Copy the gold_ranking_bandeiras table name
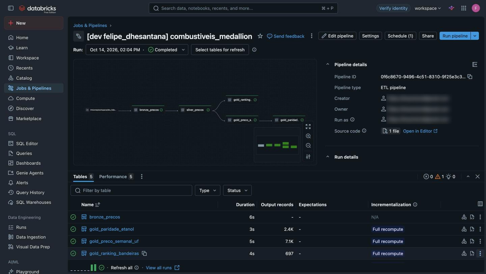Viewport: 486px width, 274px height. click(144, 253)
